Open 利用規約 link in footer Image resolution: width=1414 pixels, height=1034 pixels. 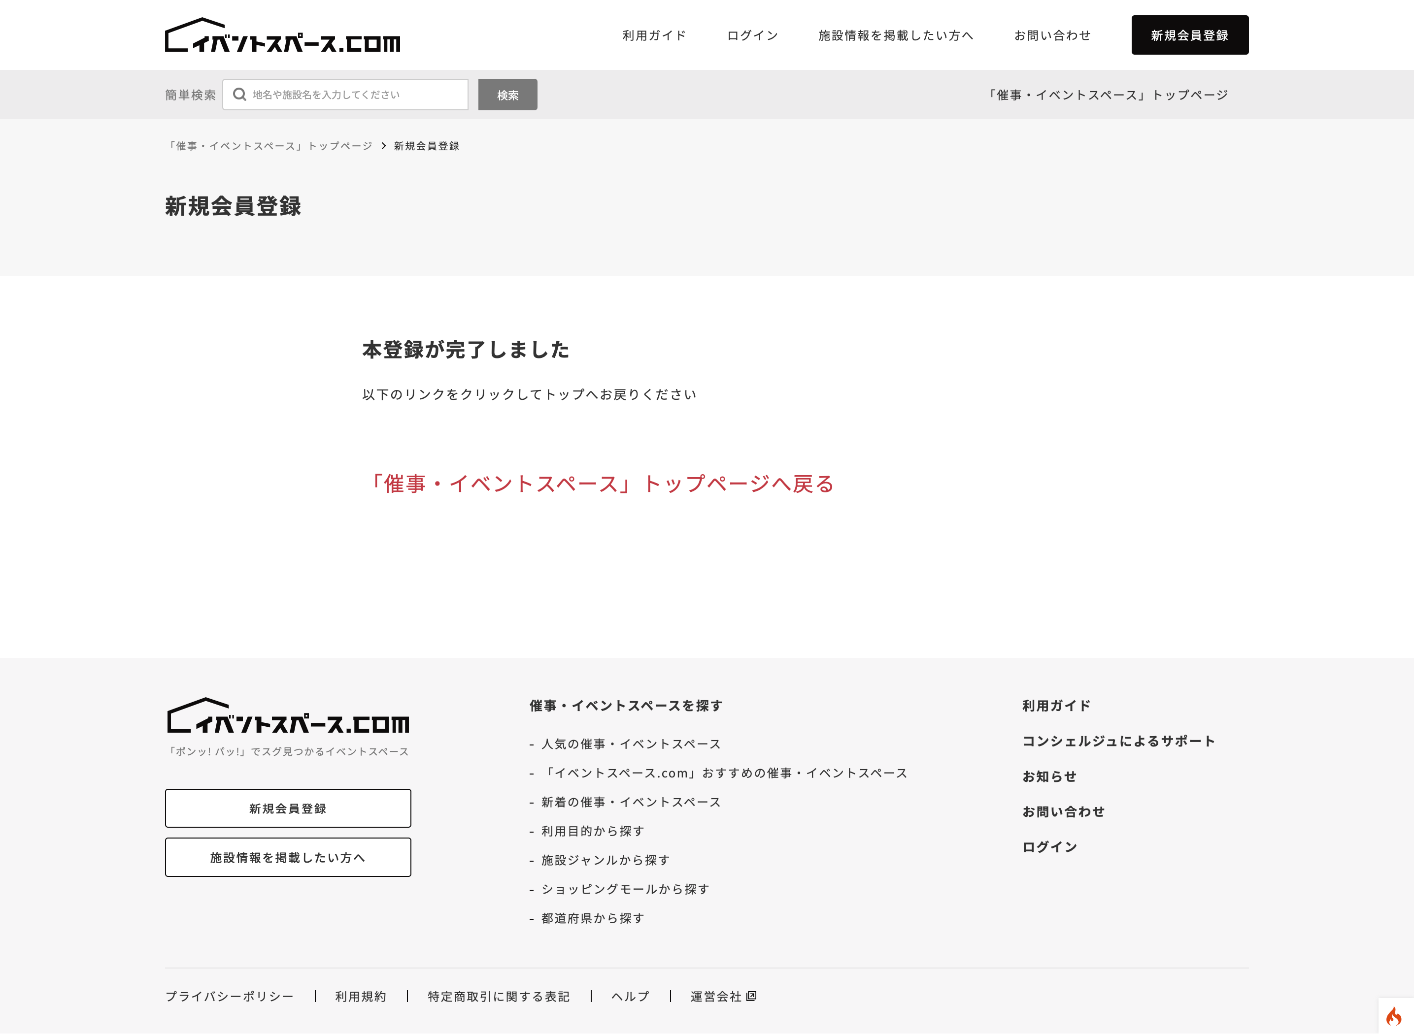pos(361,997)
